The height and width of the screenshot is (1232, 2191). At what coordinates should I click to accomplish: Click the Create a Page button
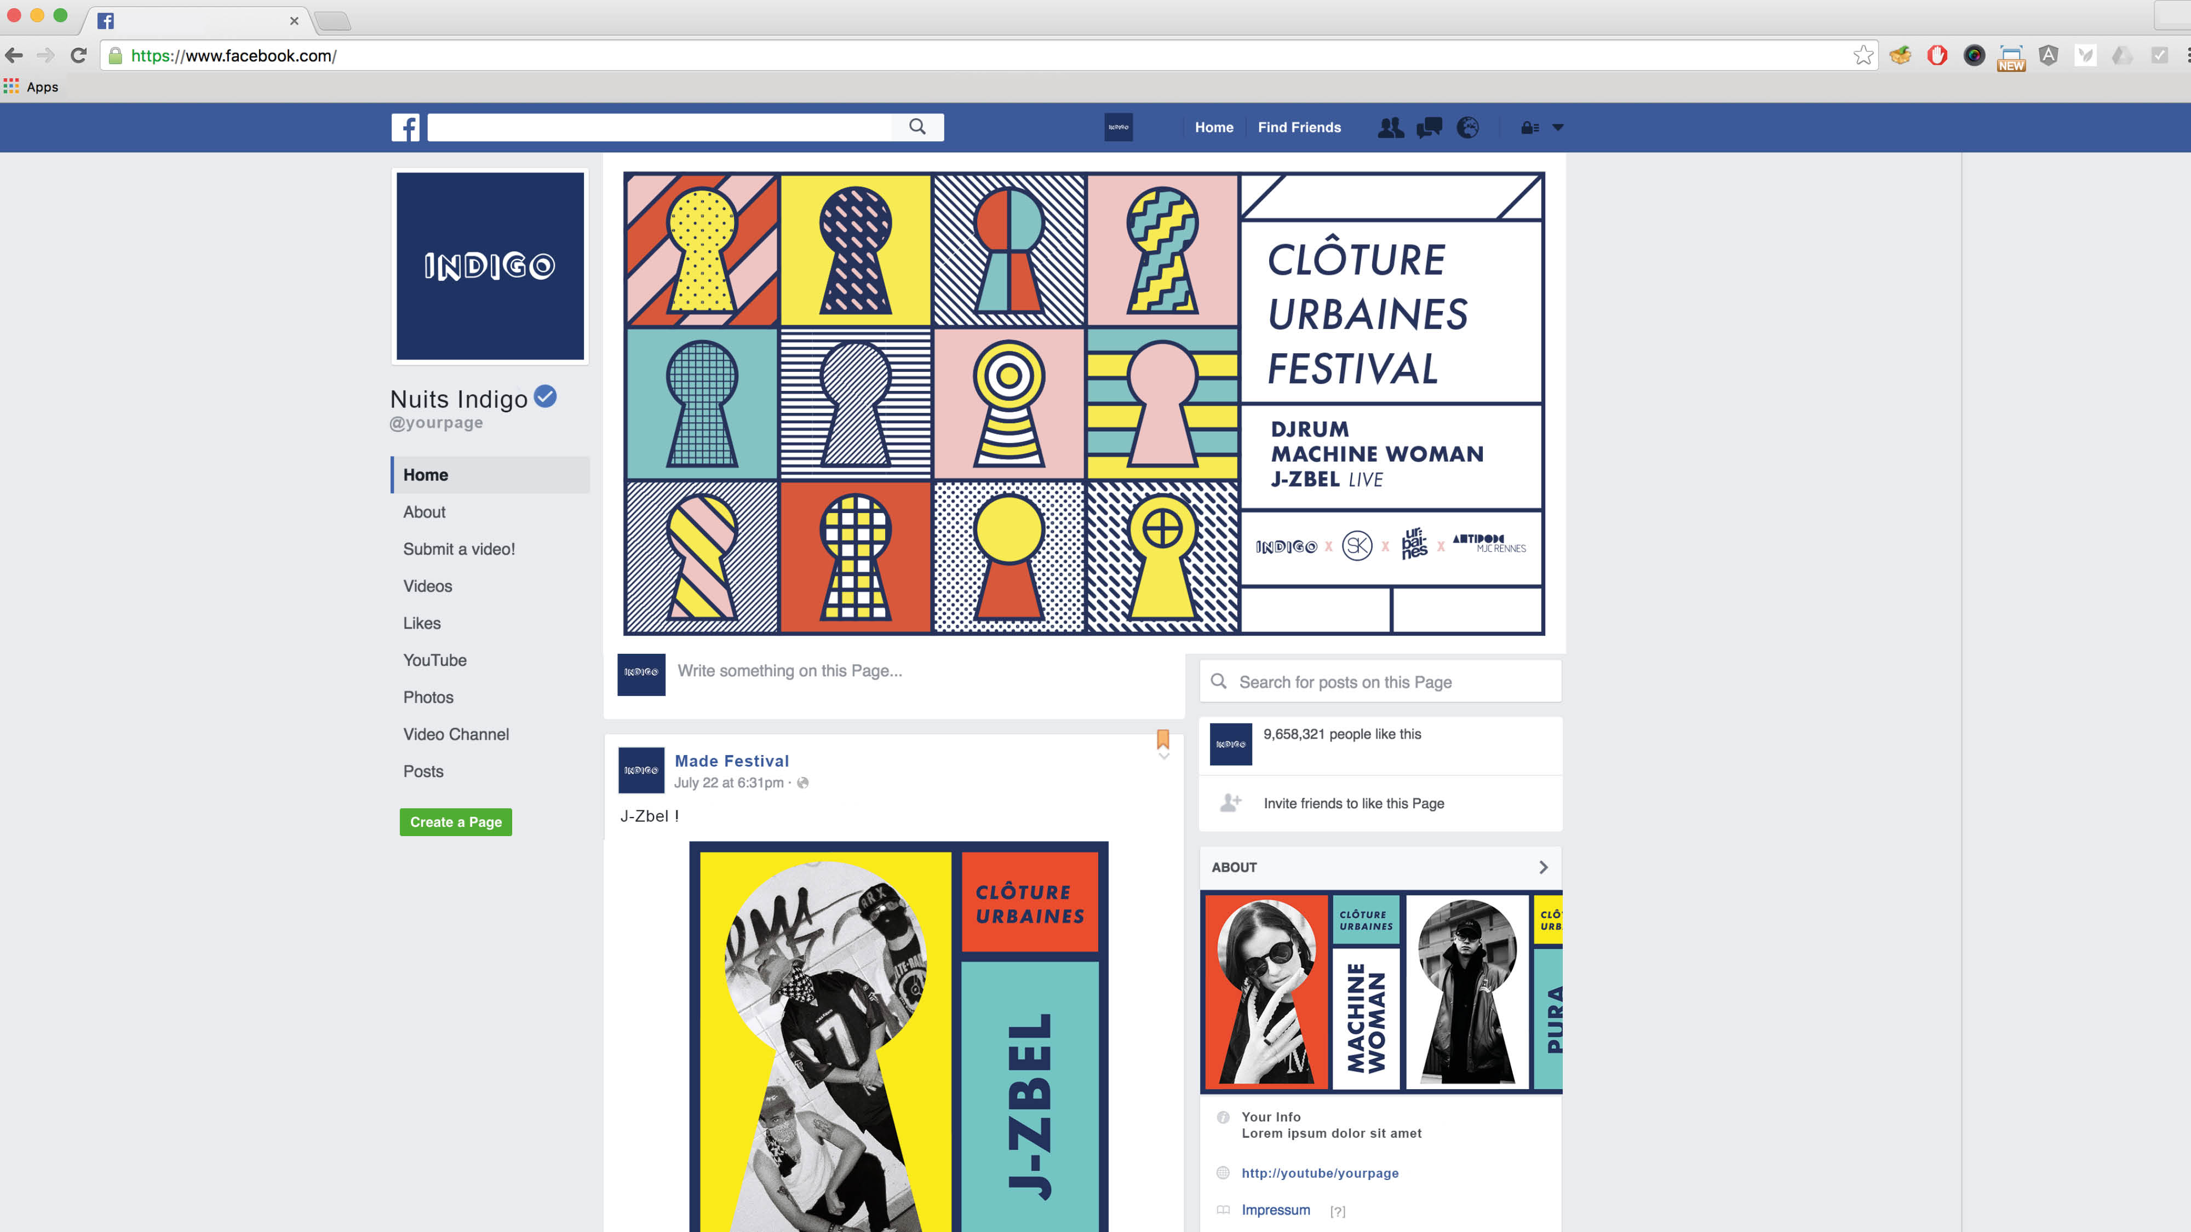(456, 821)
